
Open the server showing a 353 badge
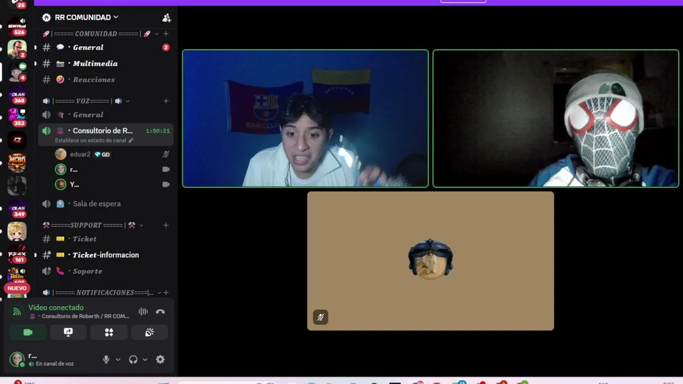pyautogui.click(x=17, y=117)
